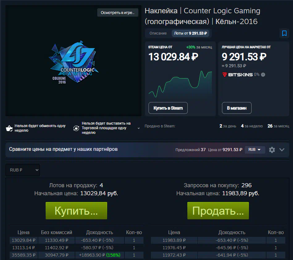Click the without-commission value 30947.79 ₽
Viewport: 293px width, 260px height.
[57, 255]
